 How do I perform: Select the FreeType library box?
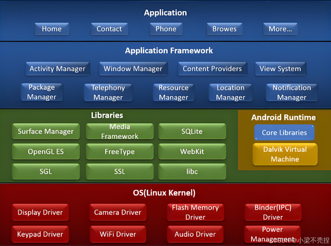click(120, 152)
